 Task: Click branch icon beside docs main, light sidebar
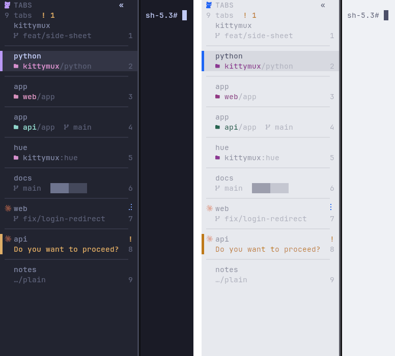coord(217,188)
